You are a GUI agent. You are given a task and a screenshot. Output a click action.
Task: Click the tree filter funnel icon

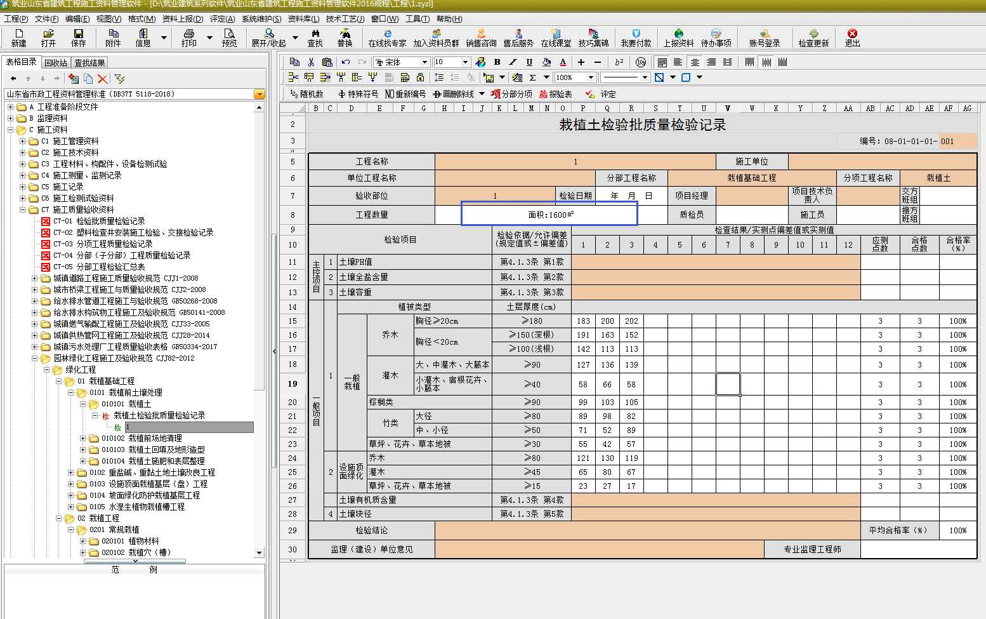(119, 79)
